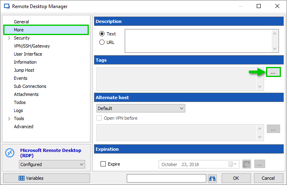
Task: Open the VPN/SSH/Gateway settings page
Action: click(x=32, y=46)
